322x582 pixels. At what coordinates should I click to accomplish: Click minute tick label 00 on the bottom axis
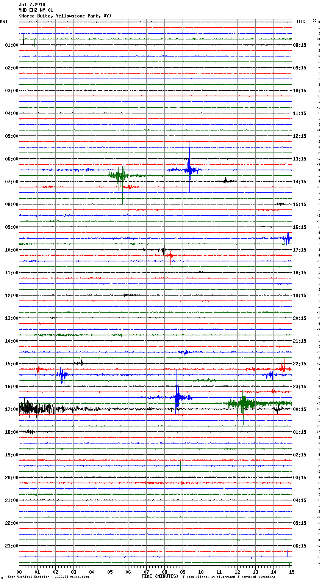[x=19, y=572]
